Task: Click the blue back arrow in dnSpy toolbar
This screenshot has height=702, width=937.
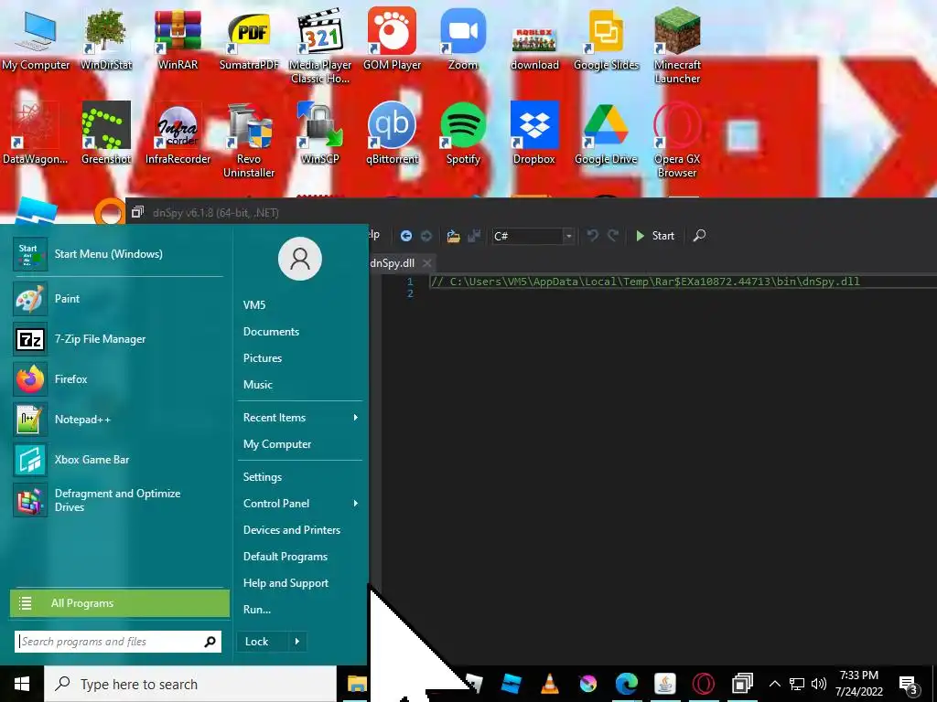Action: pos(405,236)
